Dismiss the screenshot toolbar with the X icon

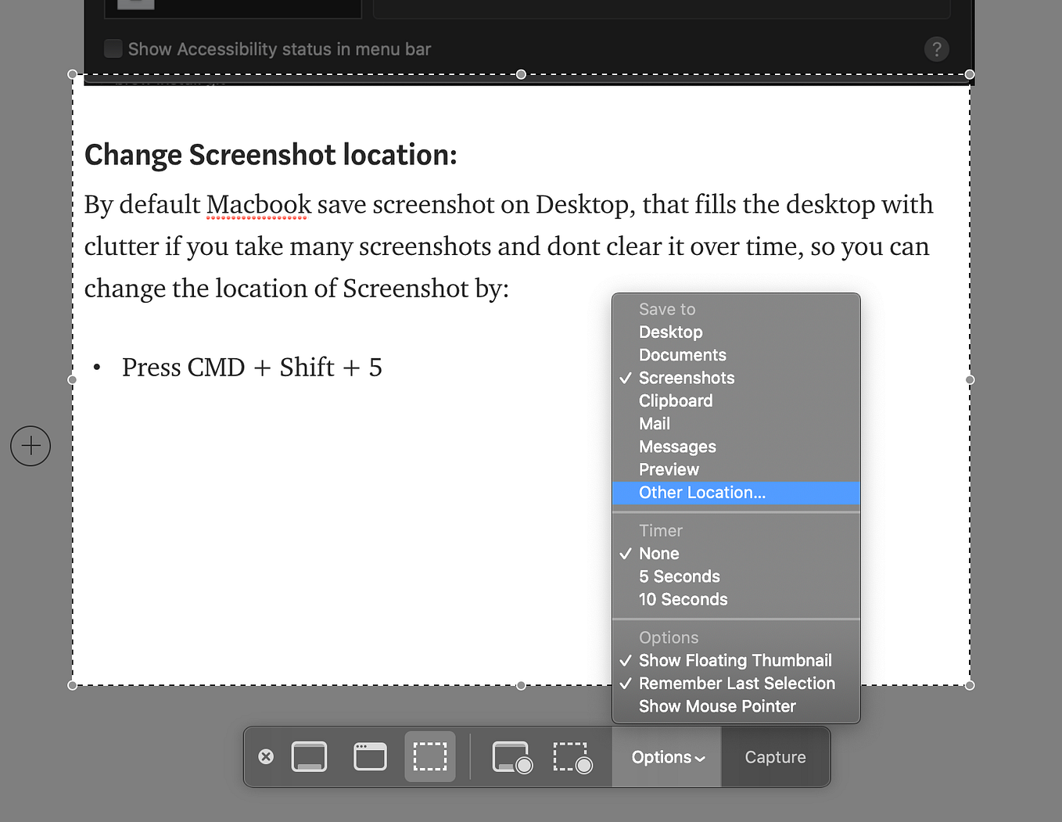(x=266, y=756)
